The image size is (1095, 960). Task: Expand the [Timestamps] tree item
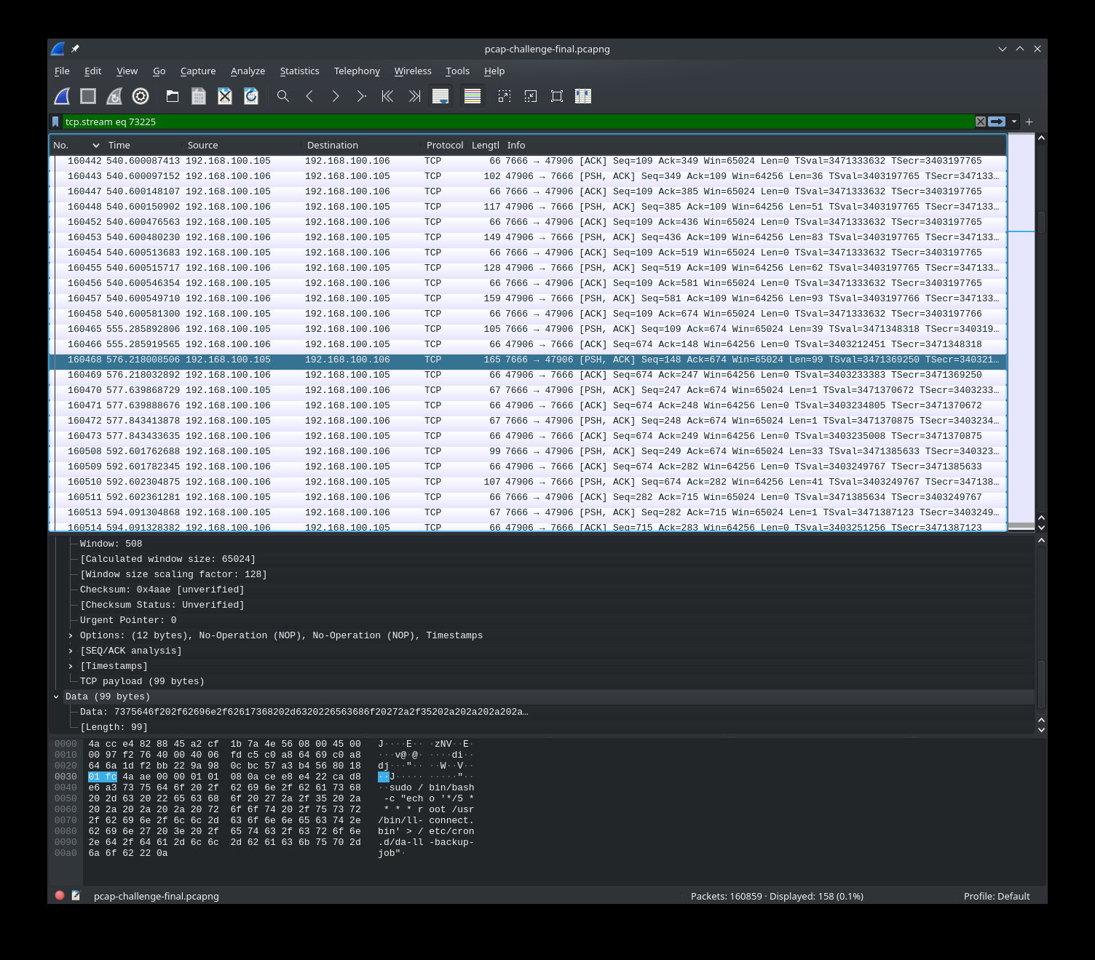tap(71, 666)
